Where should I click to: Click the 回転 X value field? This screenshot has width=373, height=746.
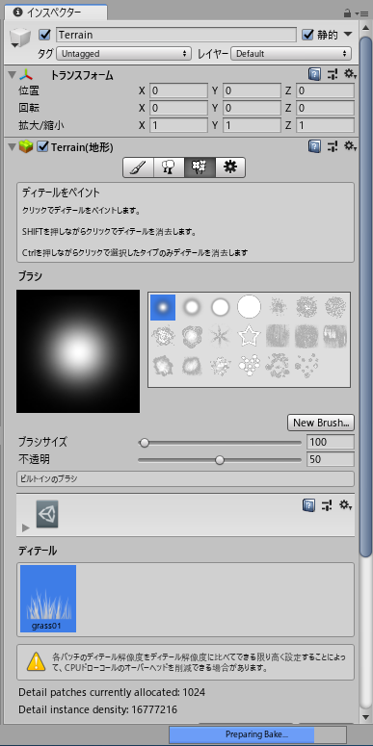click(178, 108)
